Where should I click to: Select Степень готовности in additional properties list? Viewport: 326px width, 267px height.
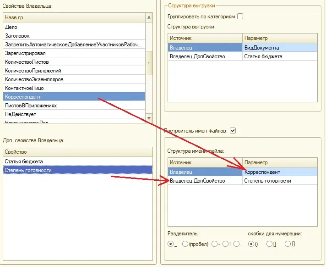[78, 170]
